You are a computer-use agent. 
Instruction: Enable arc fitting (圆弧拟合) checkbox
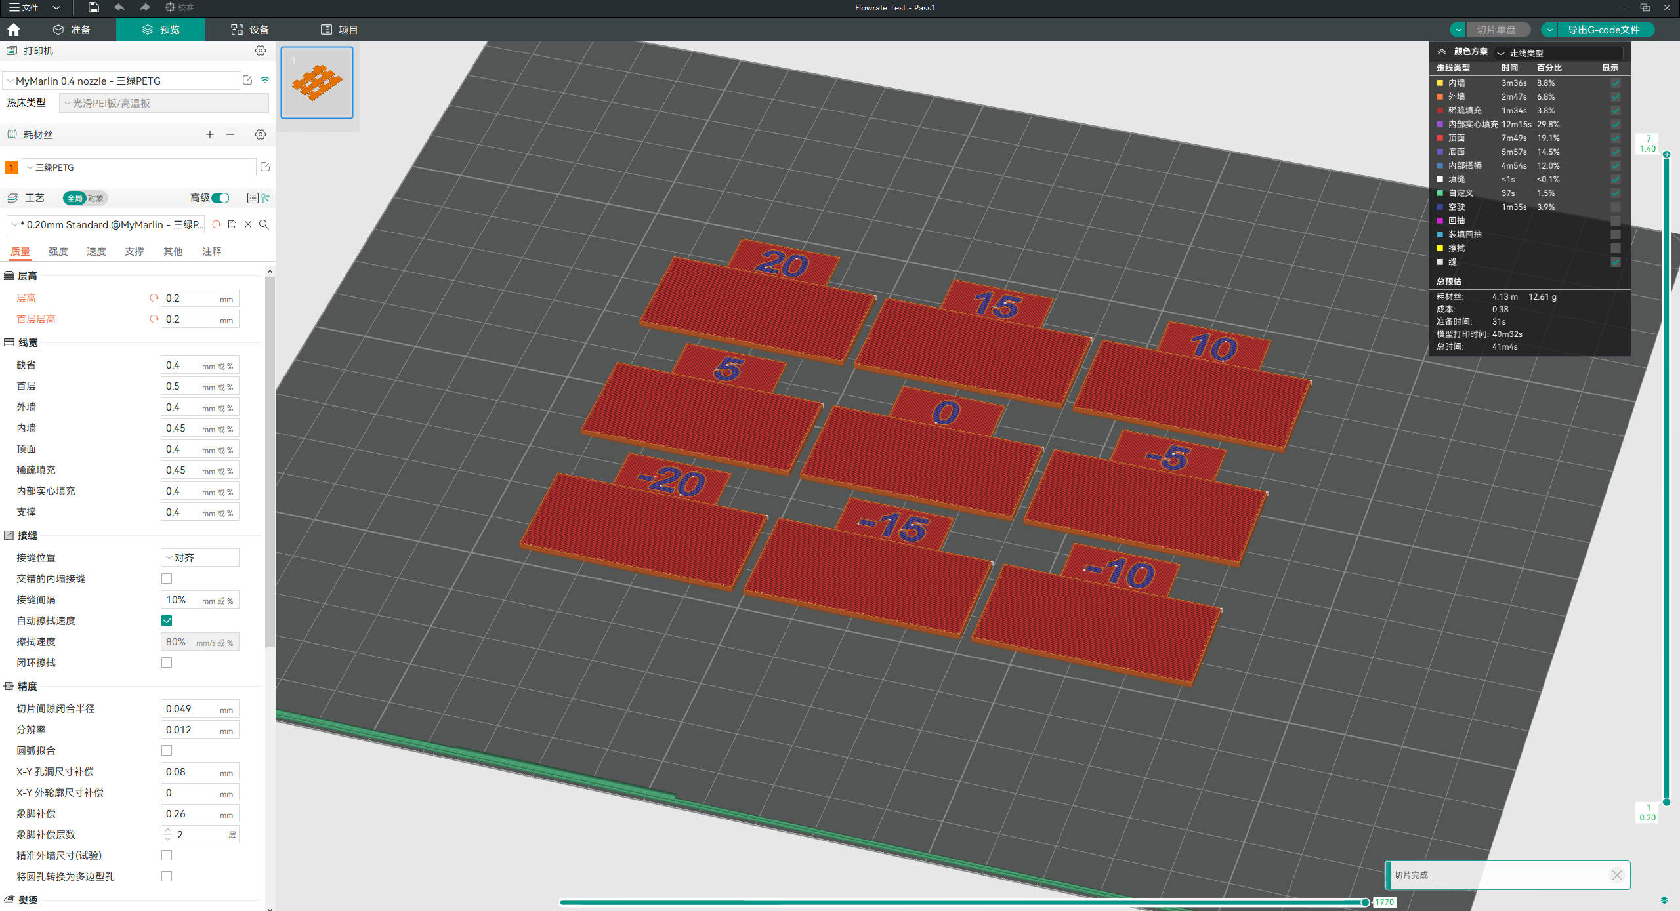pyautogui.click(x=167, y=750)
